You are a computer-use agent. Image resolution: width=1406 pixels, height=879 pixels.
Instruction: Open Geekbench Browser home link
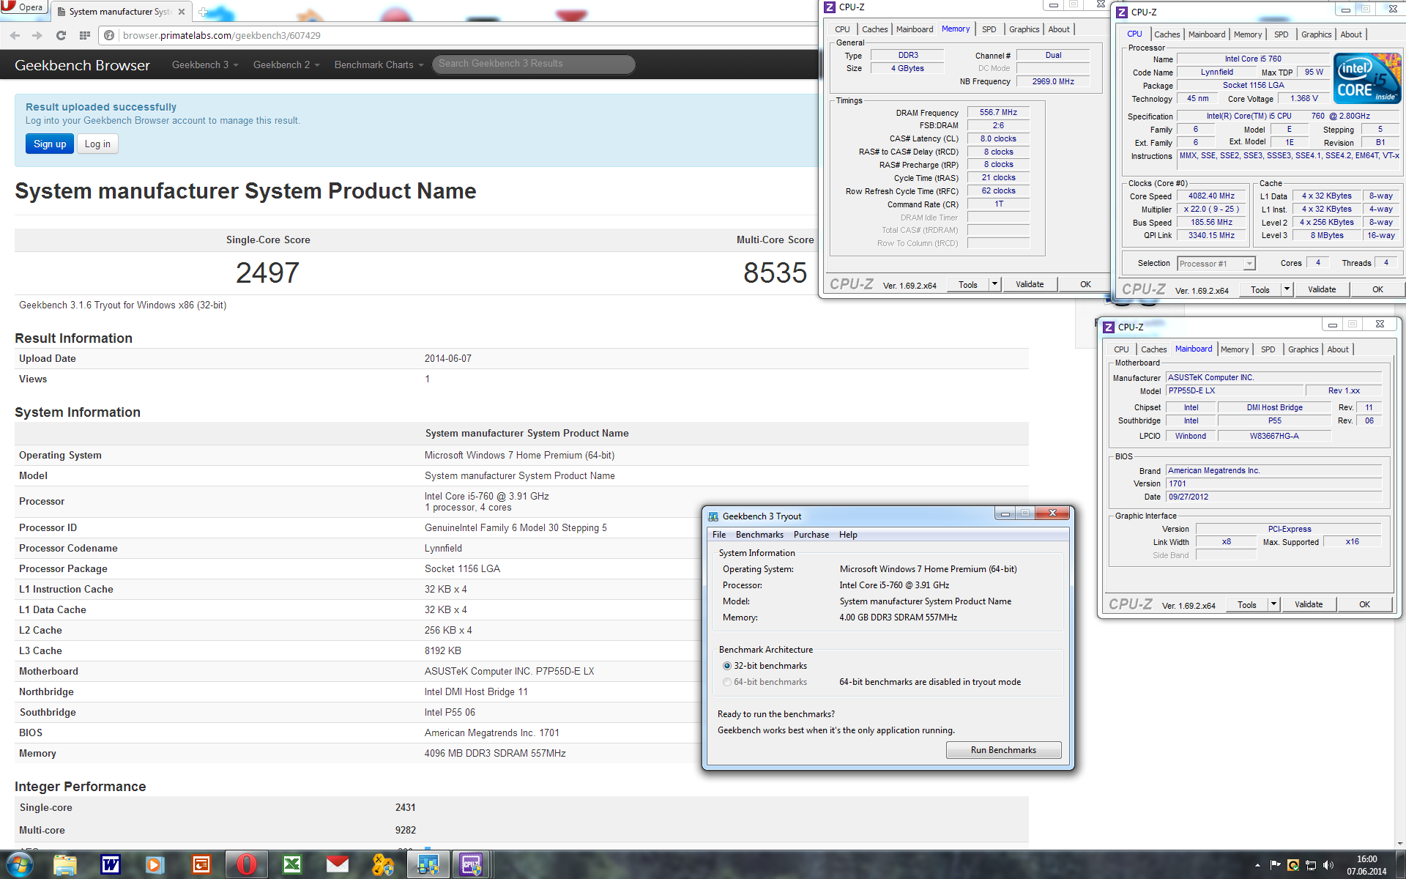[x=82, y=65]
